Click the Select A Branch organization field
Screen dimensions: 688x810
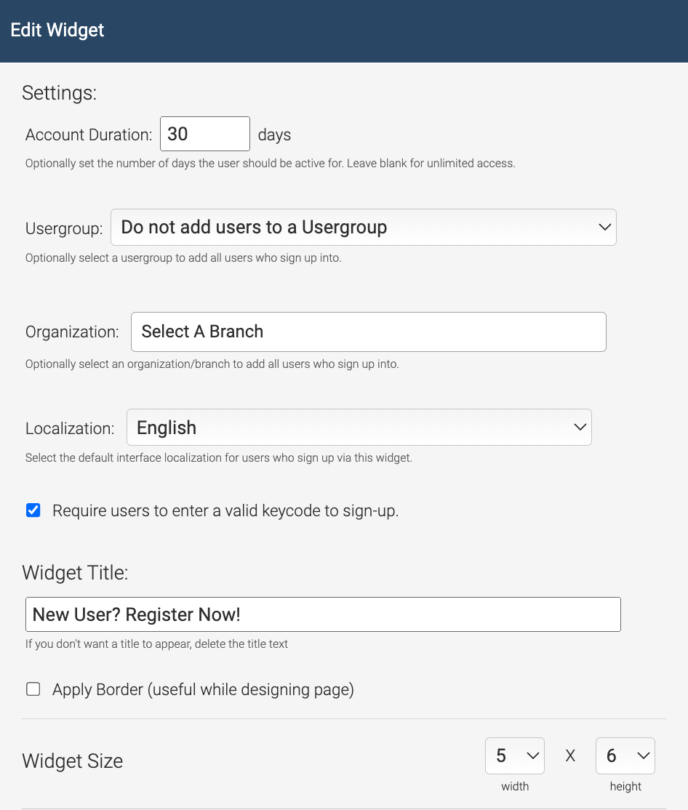click(x=368, y=332)
